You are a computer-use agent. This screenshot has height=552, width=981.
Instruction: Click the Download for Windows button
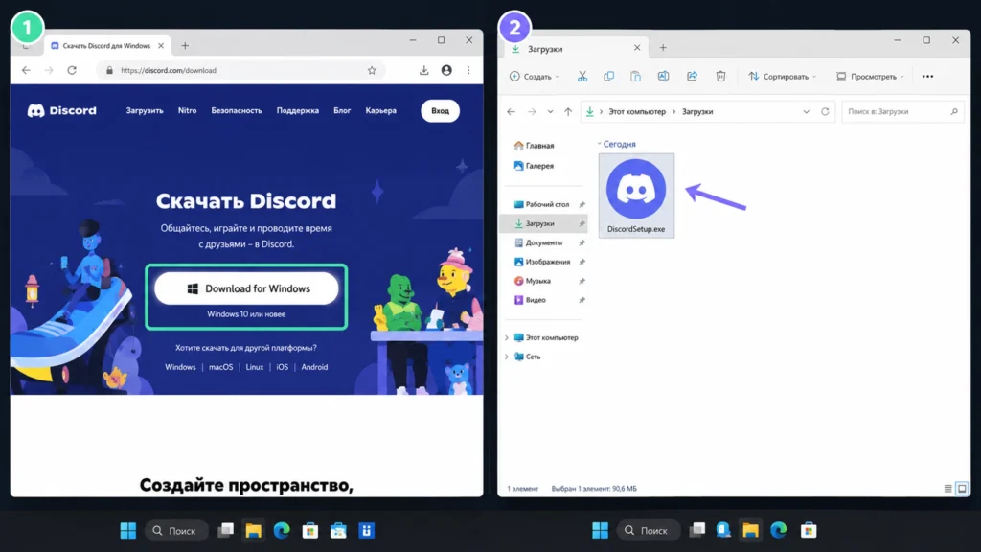tap(246, 288)
